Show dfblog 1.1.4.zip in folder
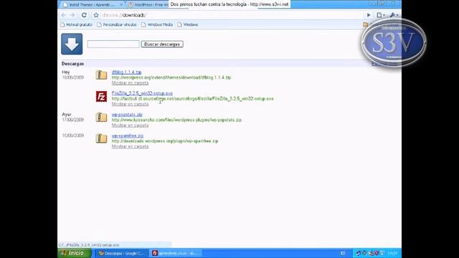Screen dimensions: 459x258 point(130,83)
